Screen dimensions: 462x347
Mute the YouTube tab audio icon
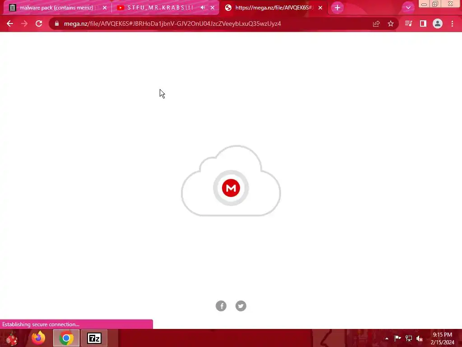(x=203, y=8)
